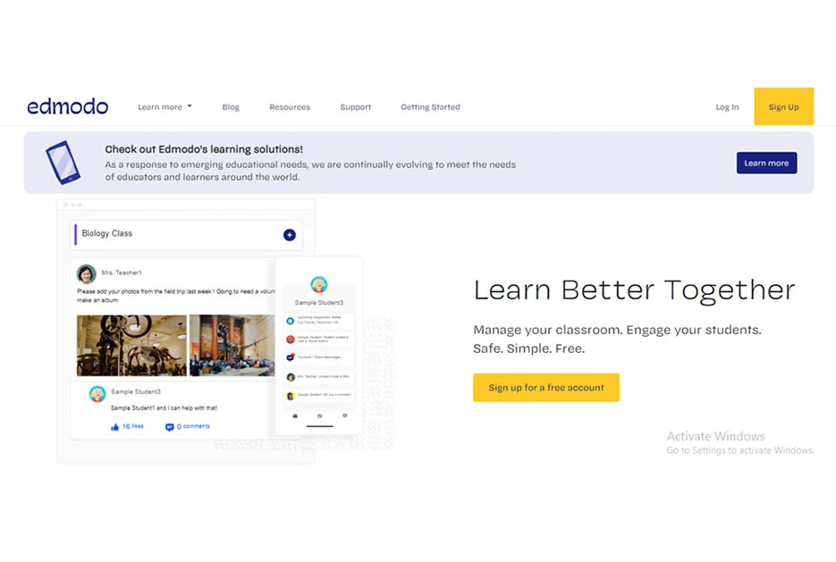The image size is (836, 562).
Task: Click Mrs. Teacher1's profile avatar
Action: click(85, 273)
